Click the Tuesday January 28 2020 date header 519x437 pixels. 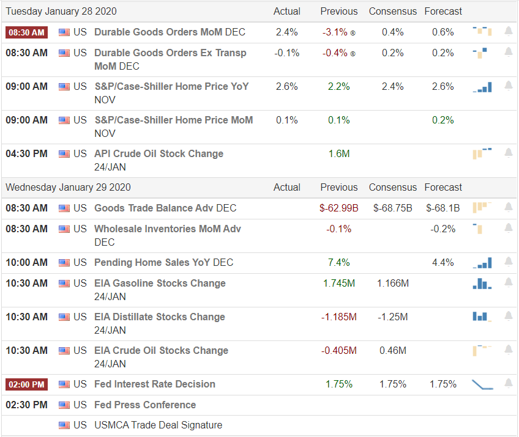point(61,11)
